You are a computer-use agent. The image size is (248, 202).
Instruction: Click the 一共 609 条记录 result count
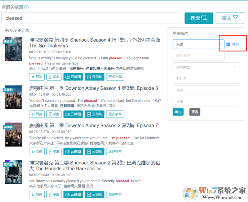click(x=15, y=30)
